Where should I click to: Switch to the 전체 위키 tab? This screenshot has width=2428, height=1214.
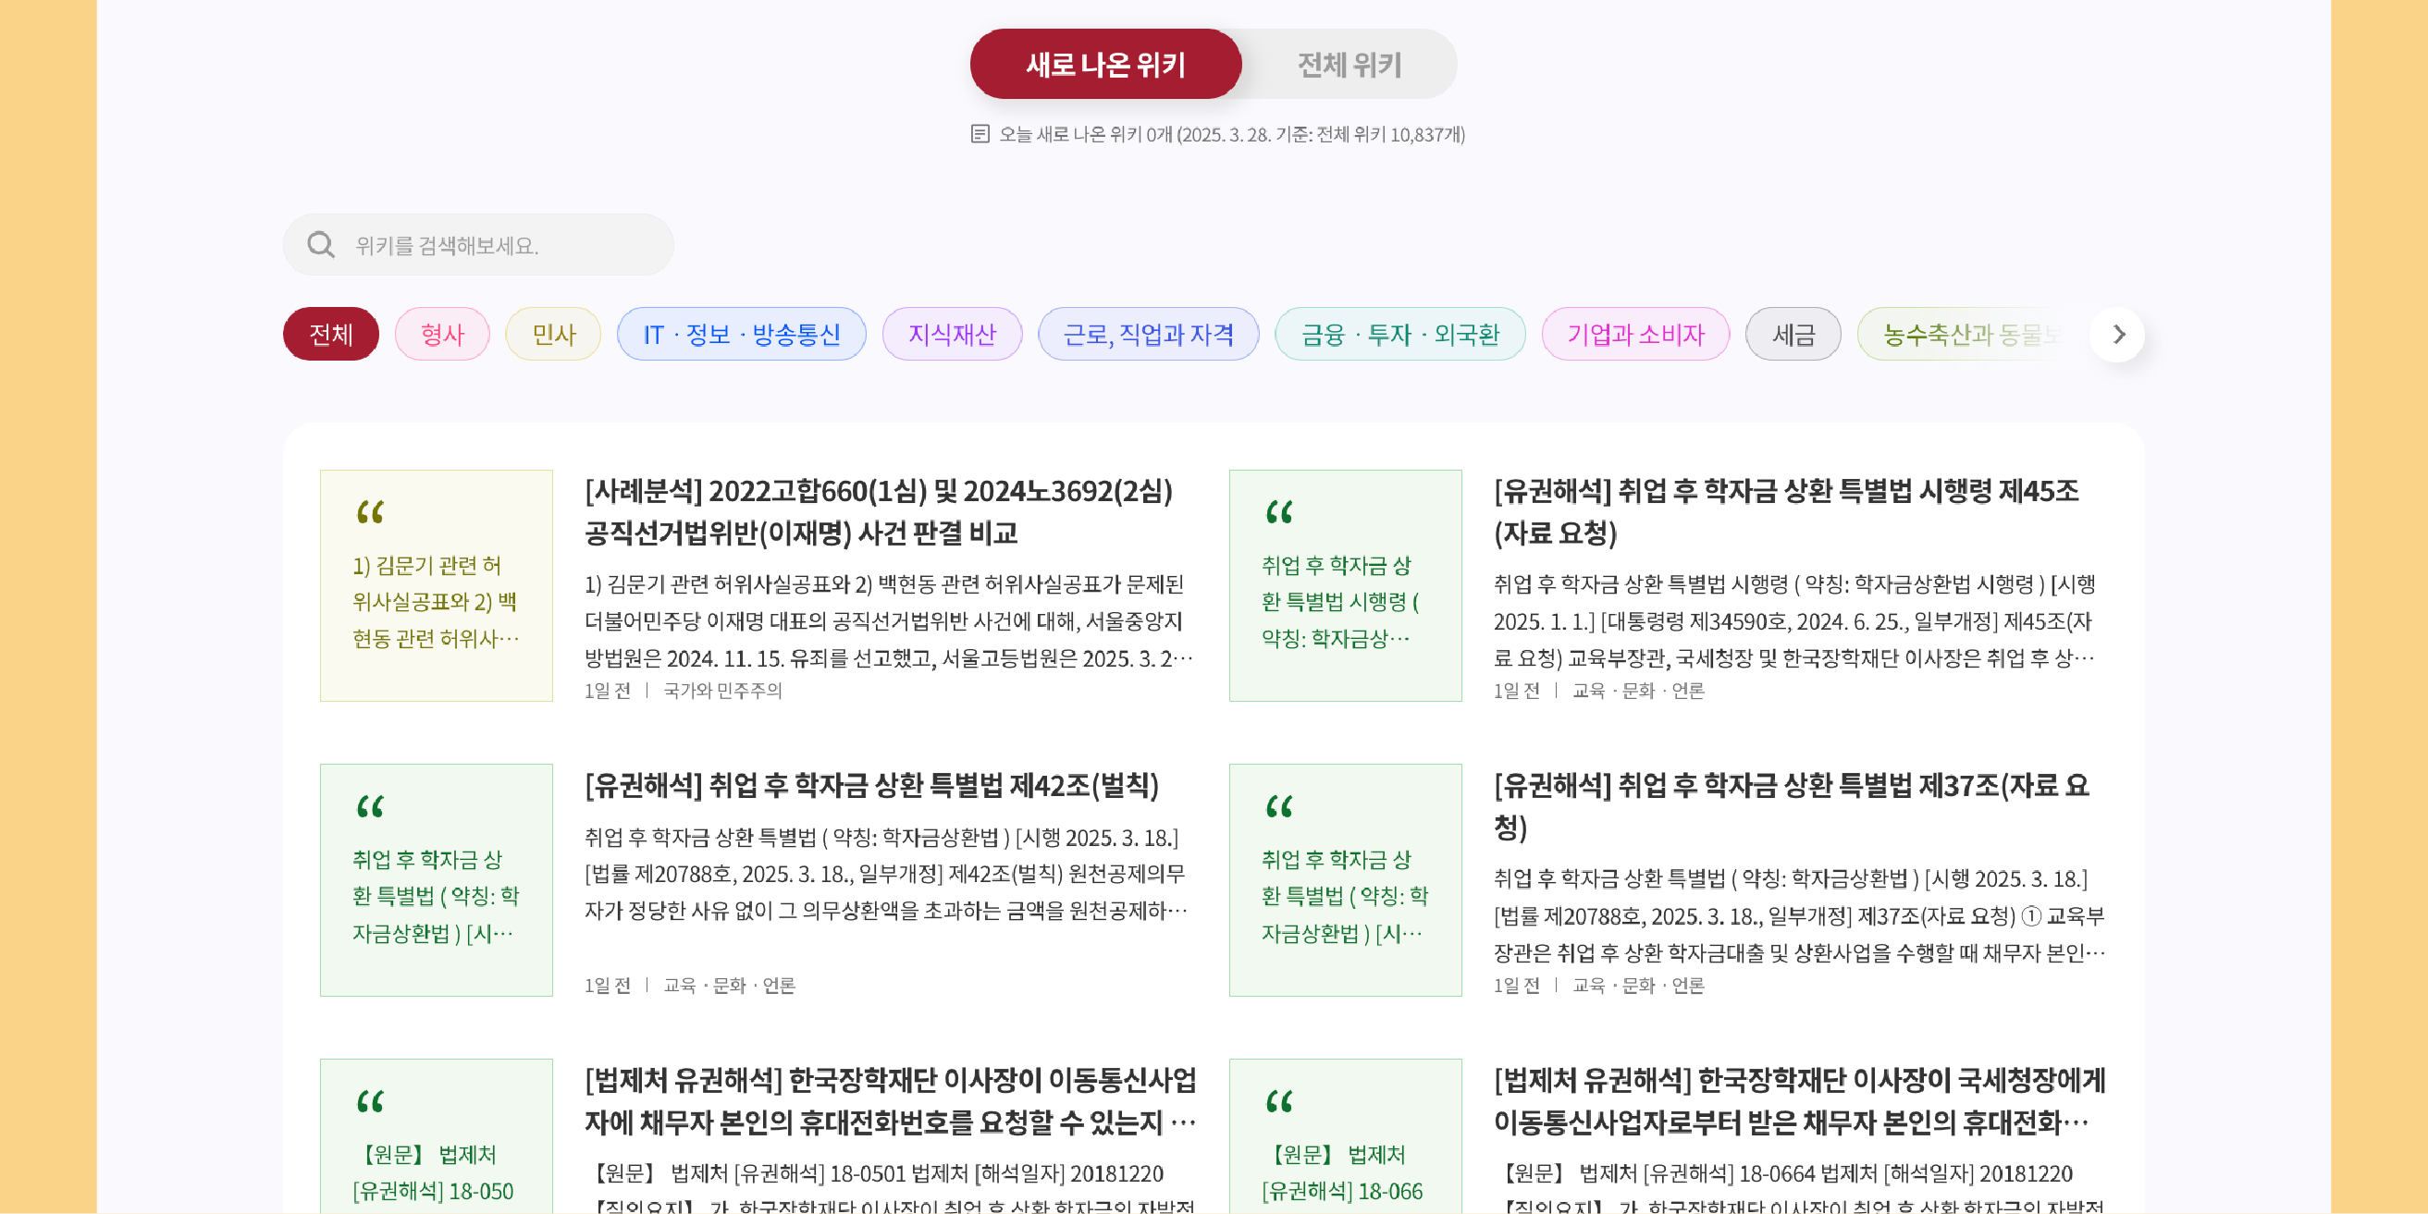coord(1349,64)
